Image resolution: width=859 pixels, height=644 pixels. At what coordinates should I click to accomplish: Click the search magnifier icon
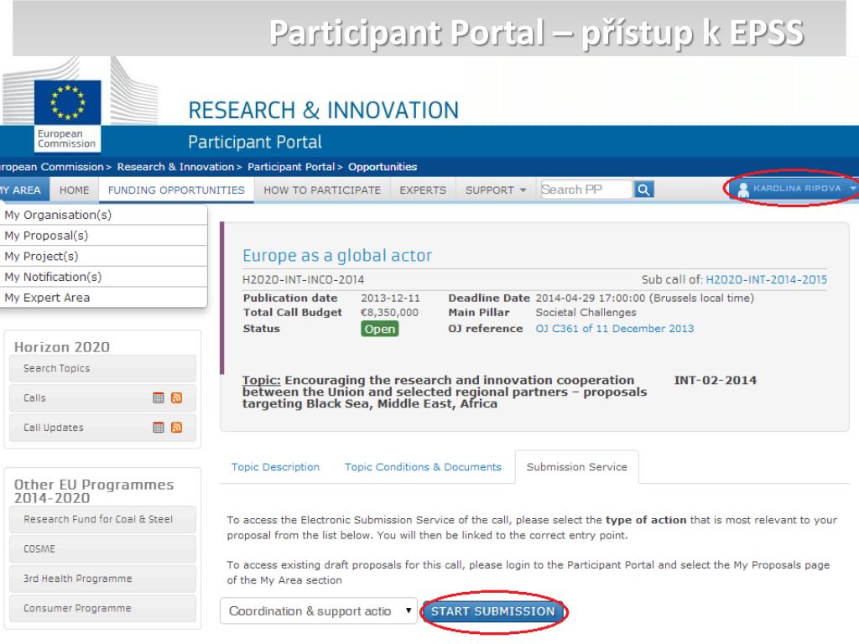pos(643,190)
